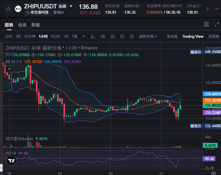Click the date 31 on time axis
The width and height of the screenshot is (221, 175).
point(161,173)
